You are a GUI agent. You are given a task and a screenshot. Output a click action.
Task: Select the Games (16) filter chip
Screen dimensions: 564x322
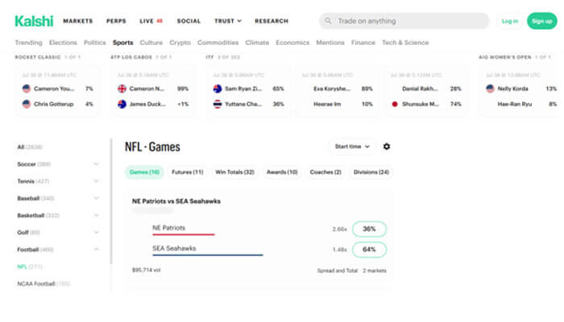click(144, 172)
